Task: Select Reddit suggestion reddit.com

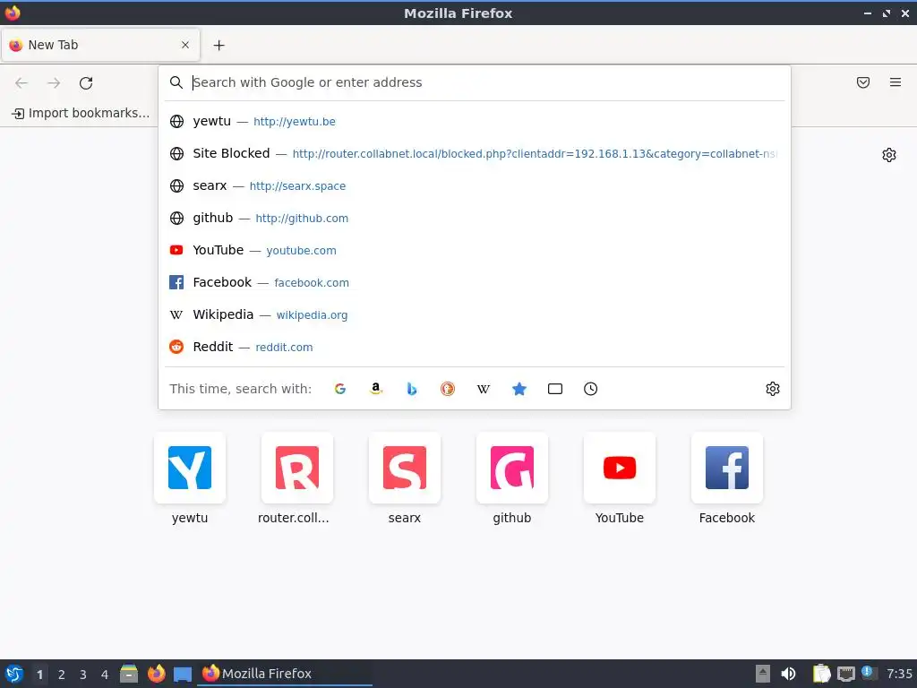Action: coord(475,347)
